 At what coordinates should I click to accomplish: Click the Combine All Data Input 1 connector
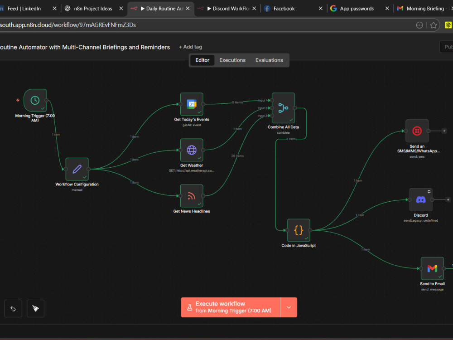[272, 100]
